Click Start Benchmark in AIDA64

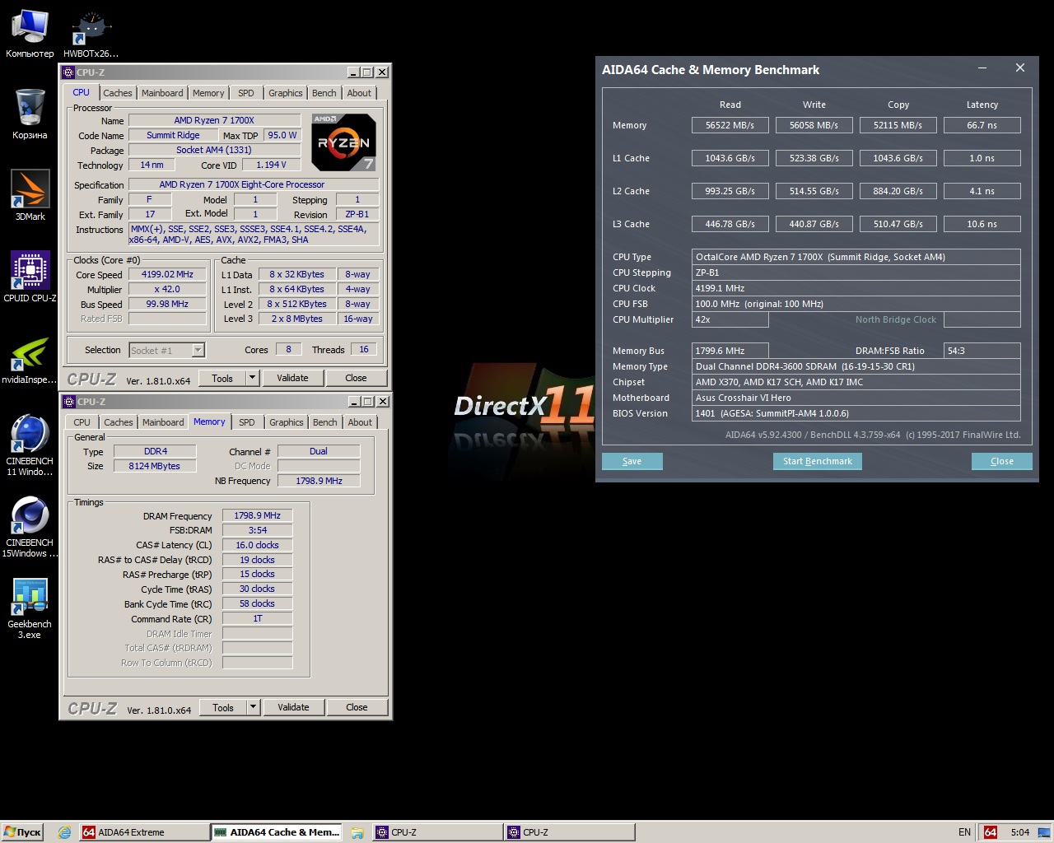click(818, 461)
